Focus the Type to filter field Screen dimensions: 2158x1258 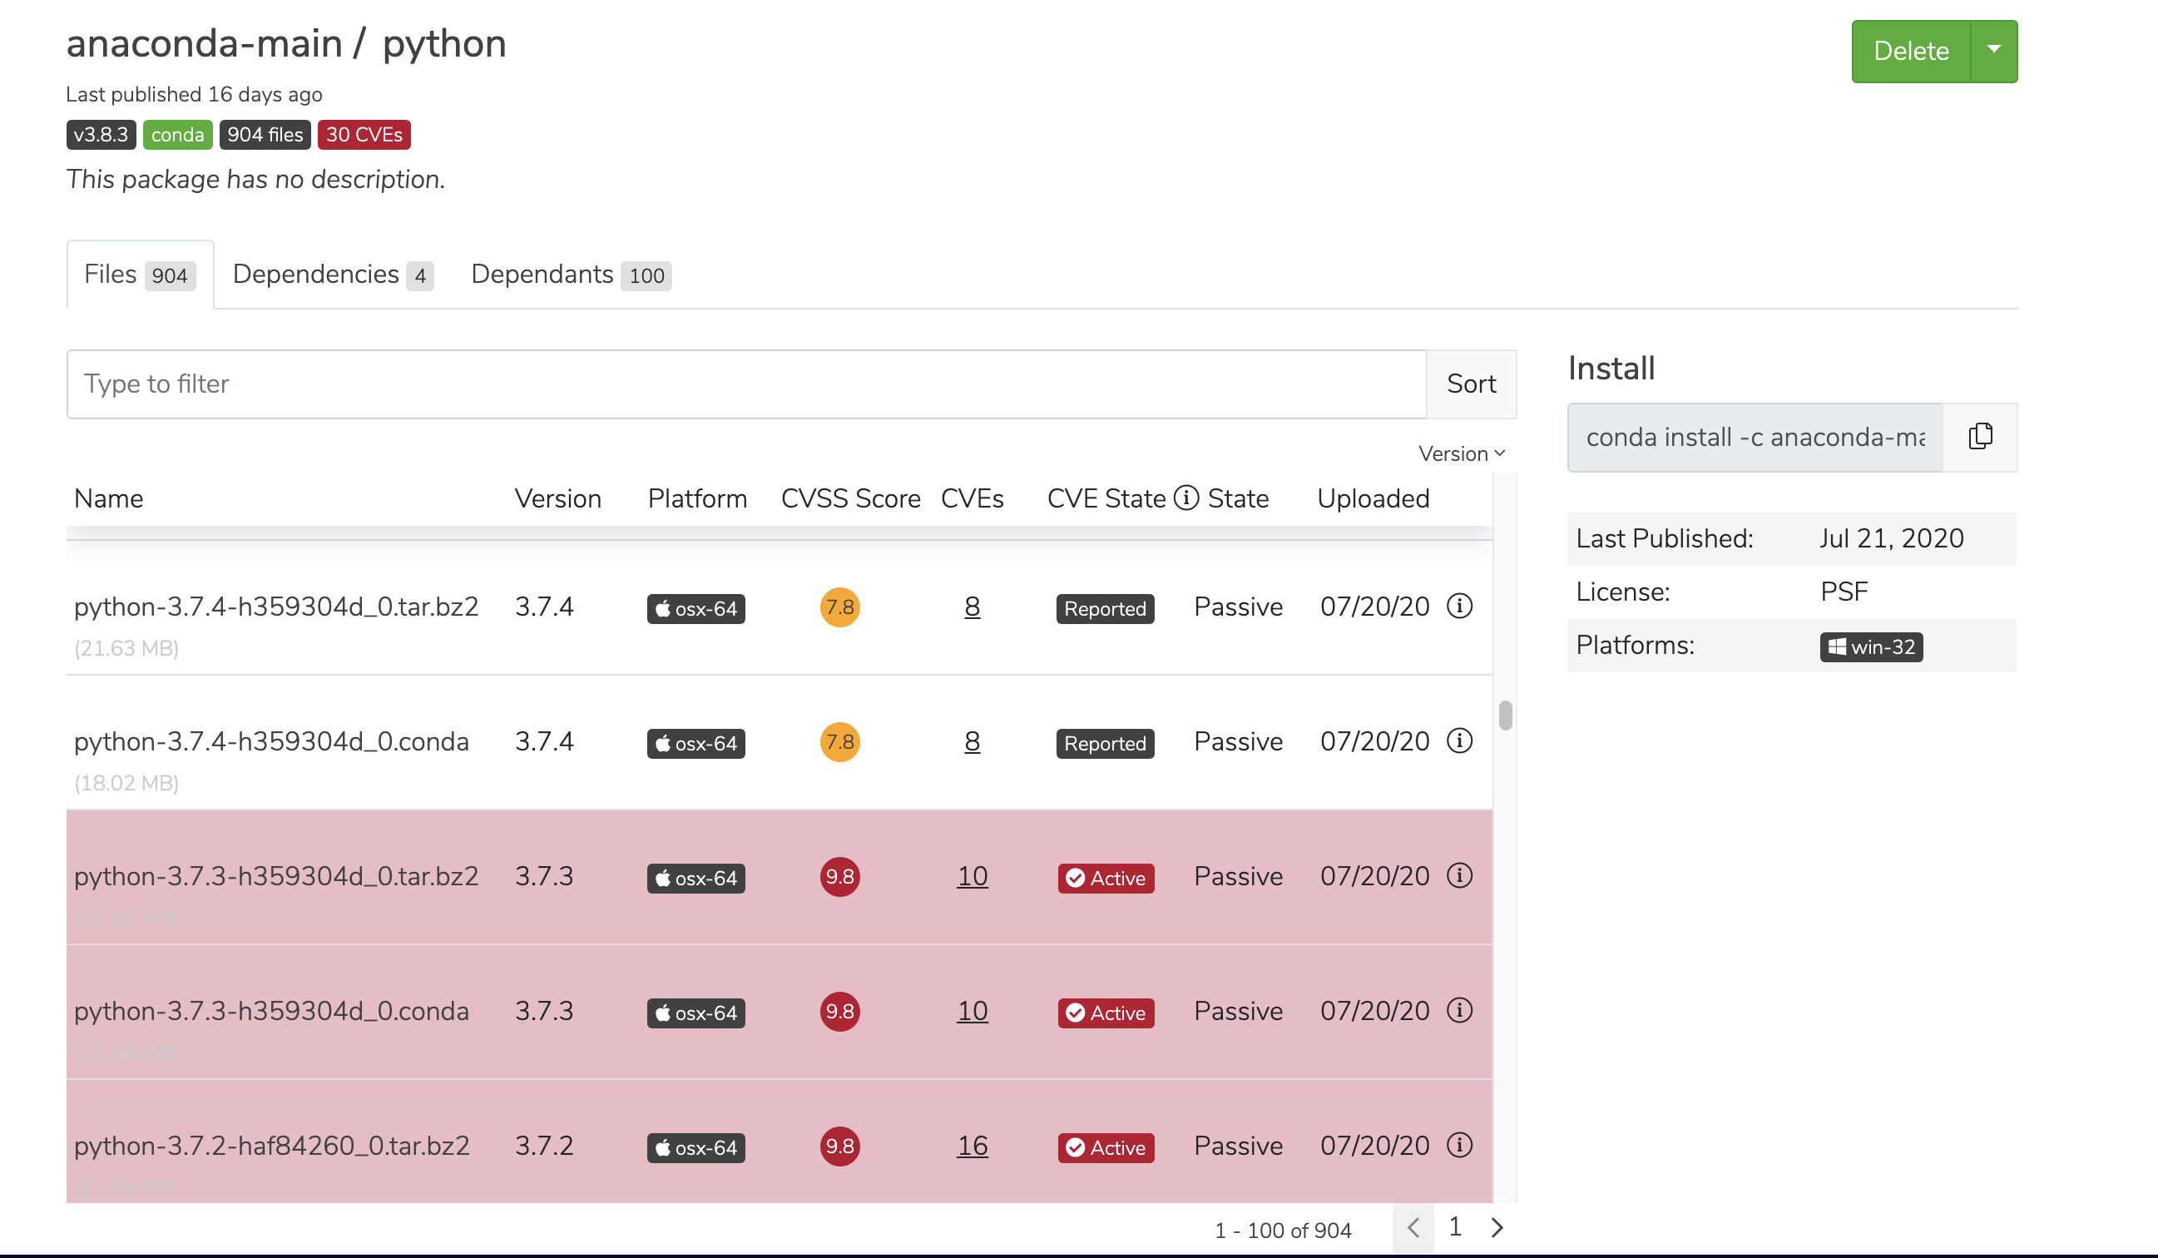pos(747,384)
